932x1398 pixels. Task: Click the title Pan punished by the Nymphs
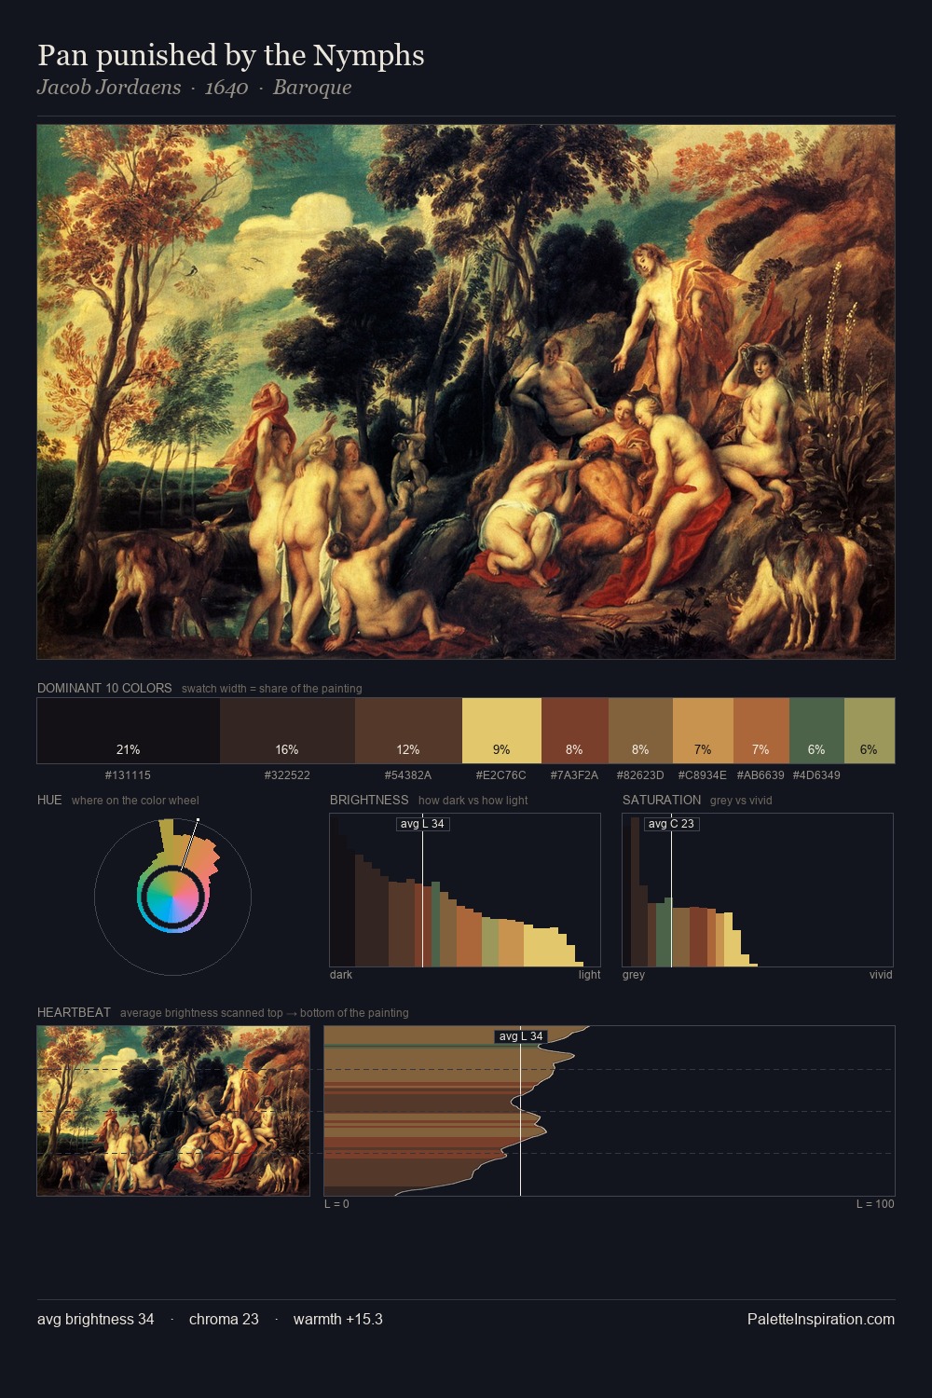(231, 55)
